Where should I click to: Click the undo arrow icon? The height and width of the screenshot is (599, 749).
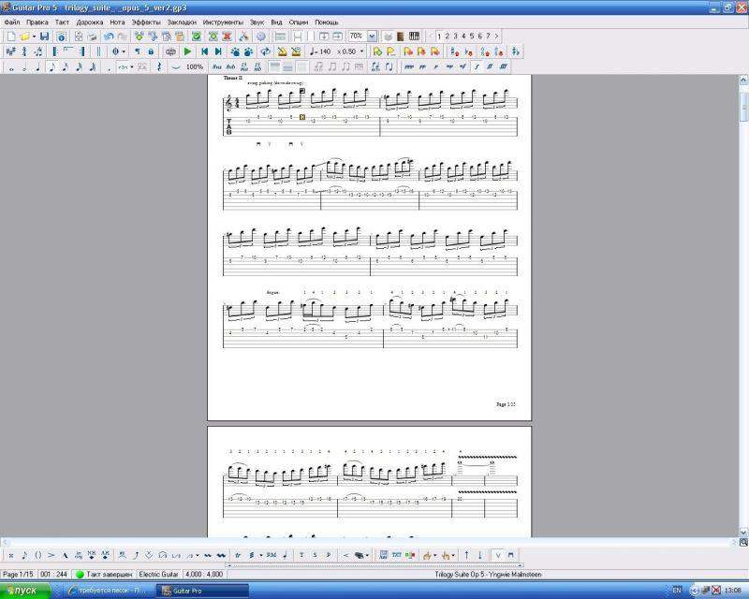coord(109,37)
